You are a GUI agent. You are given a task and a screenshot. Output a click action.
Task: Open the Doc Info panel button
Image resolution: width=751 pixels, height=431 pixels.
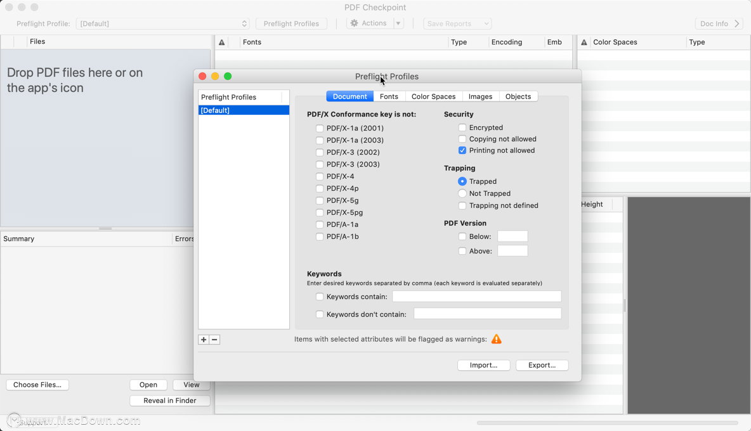coord(719,23)
